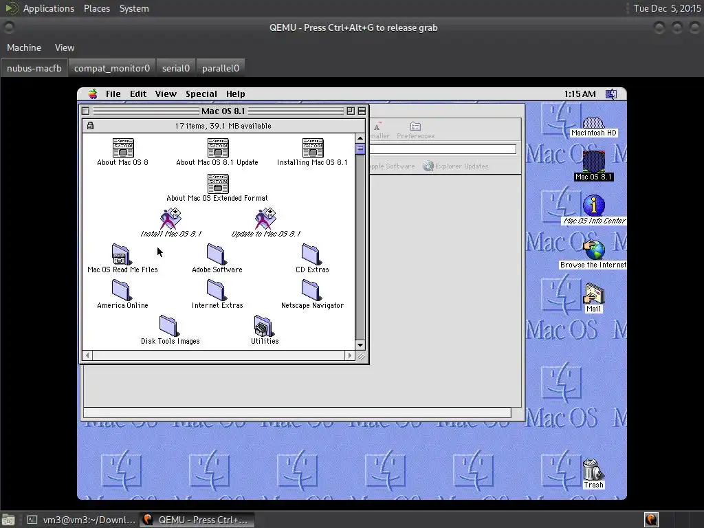Open the Apple menu logo
The image size is (704, 528).
click(93, 93)
